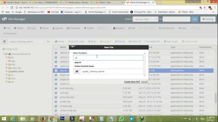Expand the mail folder node
The width and height of the screenshot is (218, 122).
point(6,64)
